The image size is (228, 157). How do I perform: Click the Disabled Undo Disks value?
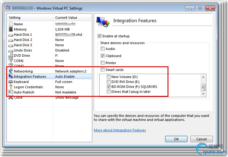click(62, 50)
